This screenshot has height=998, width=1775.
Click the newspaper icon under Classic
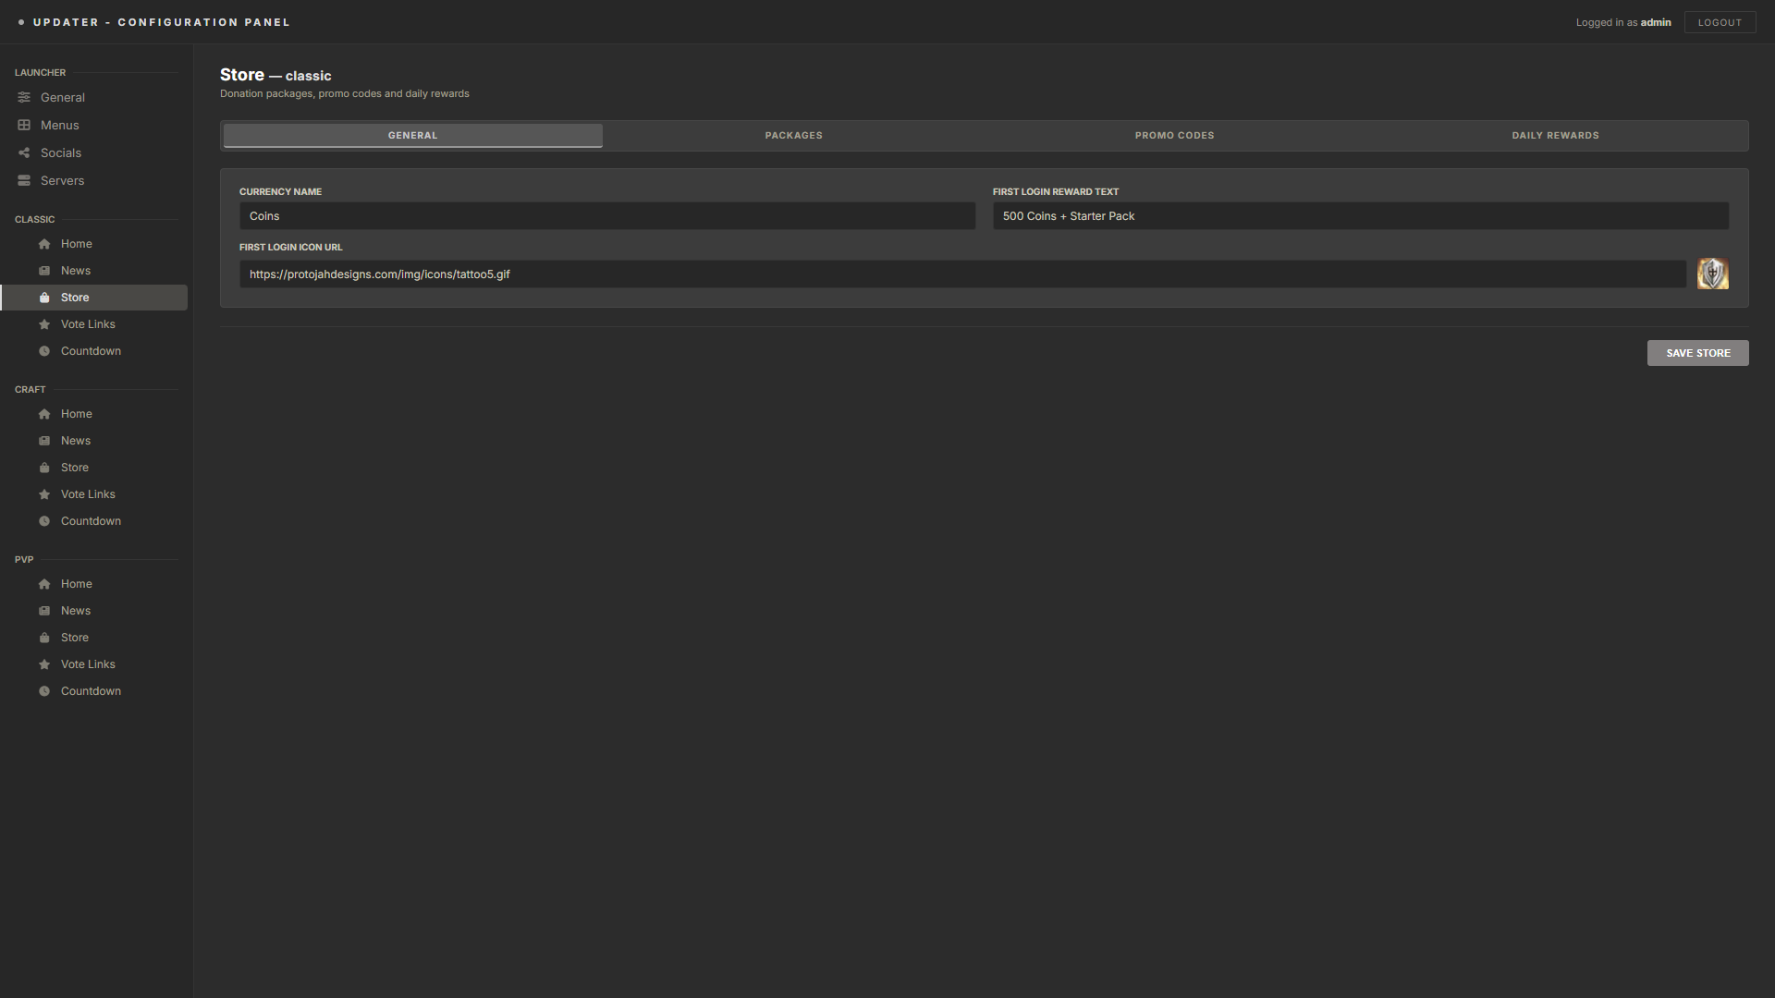44,271
